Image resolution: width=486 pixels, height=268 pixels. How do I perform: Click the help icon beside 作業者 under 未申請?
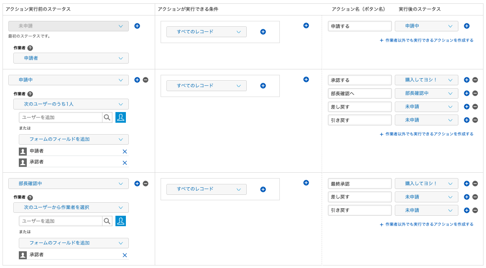[x=30, y=48]
